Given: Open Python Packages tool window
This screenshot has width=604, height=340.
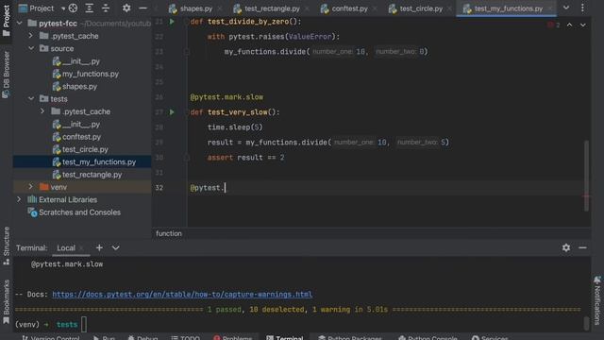Looking at the screenshot, I should click(x=350, y=338).
